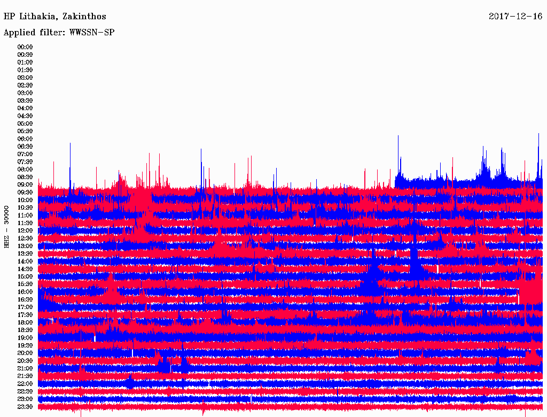Select the 09:30 time label

point(25,192)
